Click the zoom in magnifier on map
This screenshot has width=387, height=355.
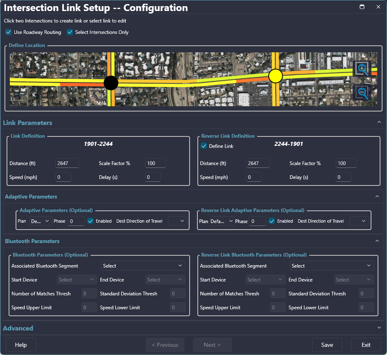pyautogui.click(x=362, y=69)
